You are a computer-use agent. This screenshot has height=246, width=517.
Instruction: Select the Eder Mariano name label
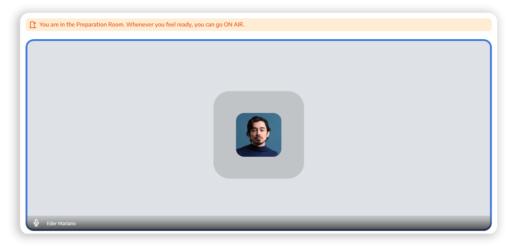pos(61,224)
